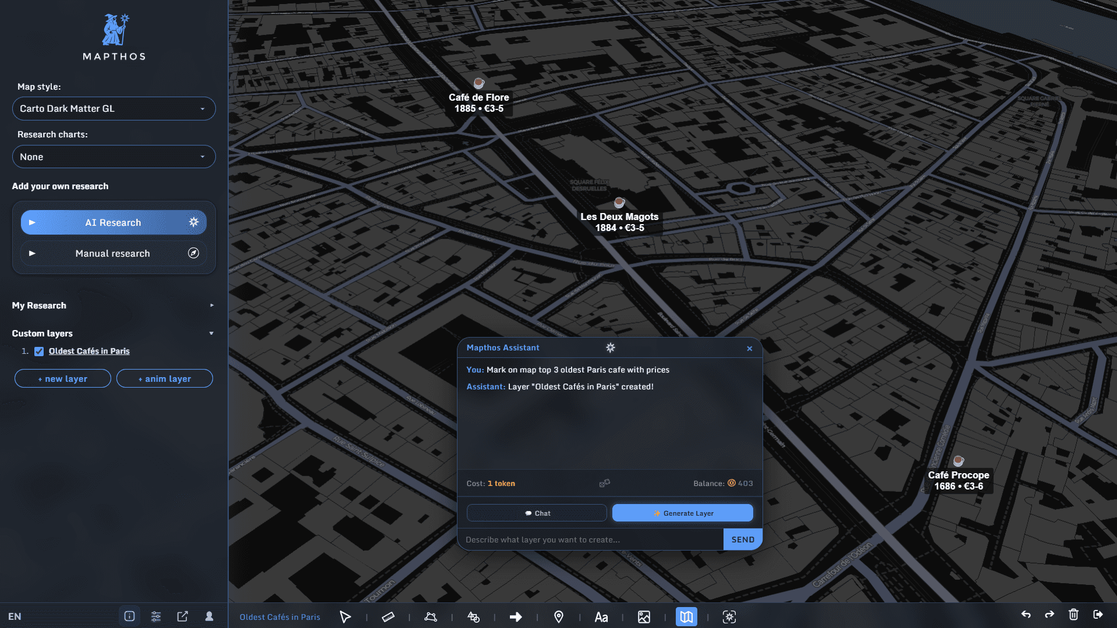The width and height of the screenshot is (1117, 628).
Task: Switch to the Chat tab
Action: (x=537, y=513)
